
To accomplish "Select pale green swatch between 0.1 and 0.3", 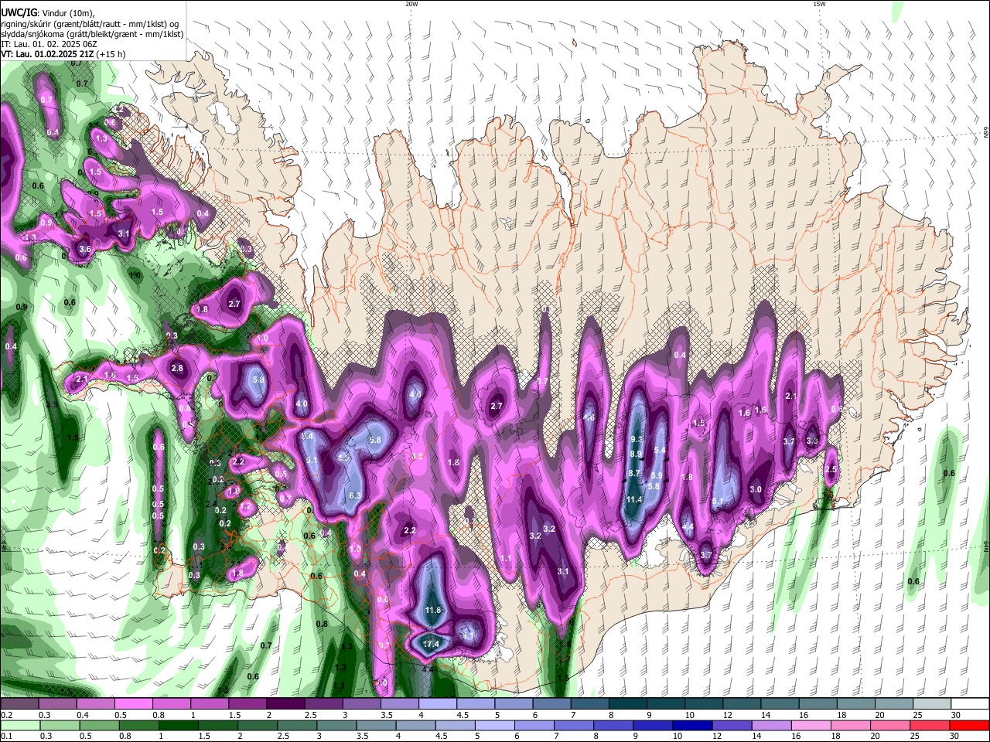I will point(19,725).
